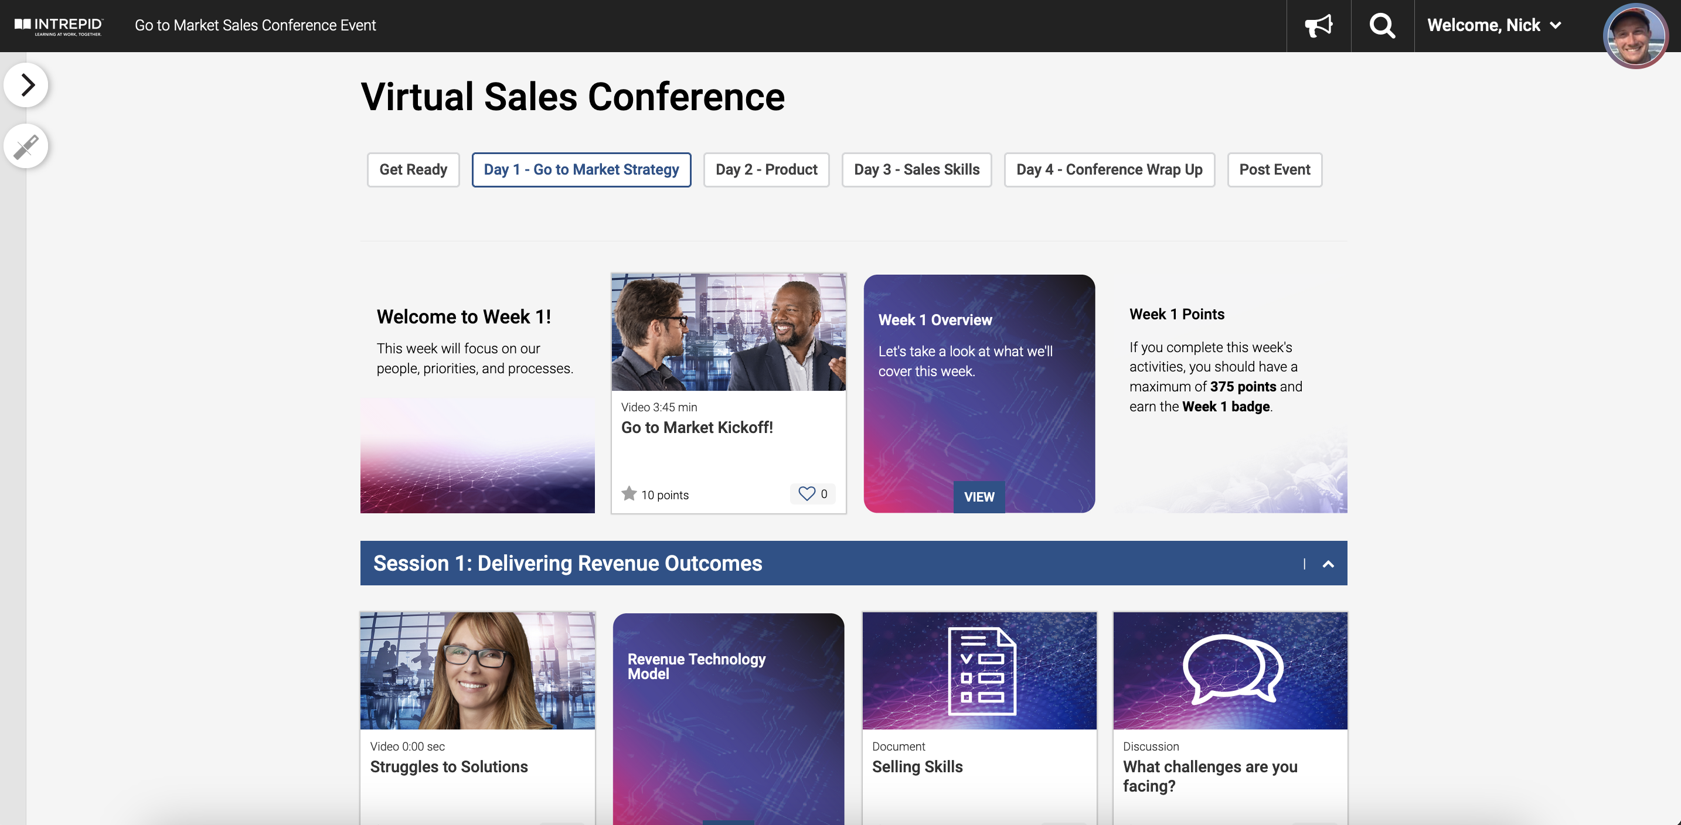
Task: Click the Intrepid logo
Action: point(59,26)
